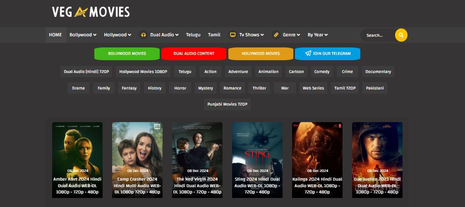Expand the By Year dropdown
The width and height of the screenshot is (465, 207).
coord(318,35)
